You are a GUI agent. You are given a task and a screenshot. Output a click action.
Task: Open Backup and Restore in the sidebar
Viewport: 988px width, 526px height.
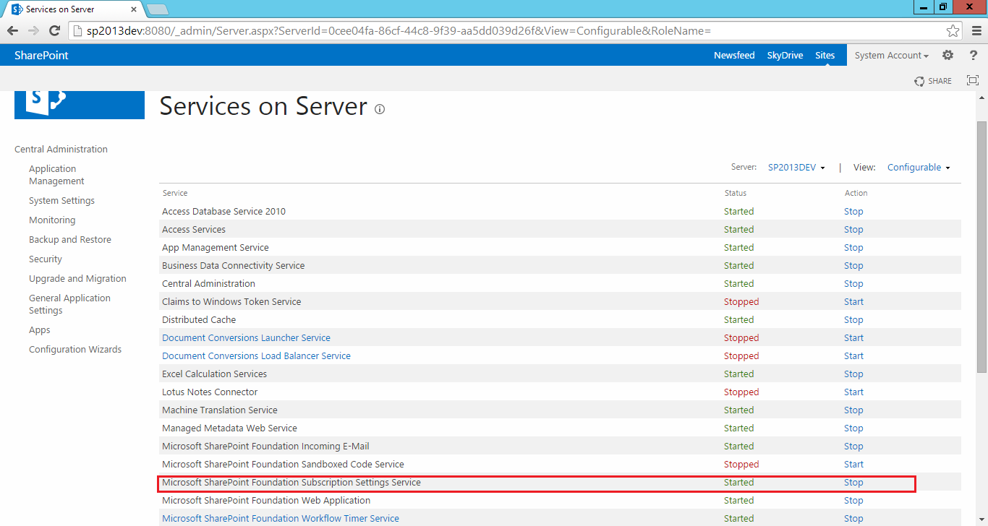click(70, 240)
